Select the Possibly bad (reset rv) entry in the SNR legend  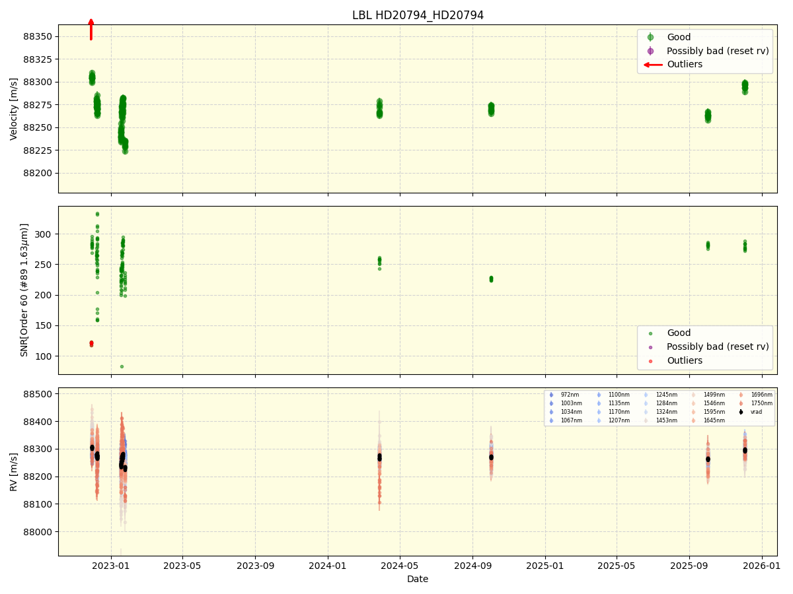707,347
